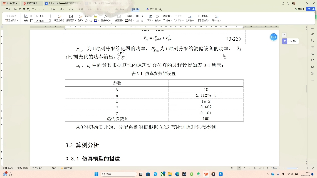Switch to the 插入 ribbon tab
Viewport: 317px width, 178px height.
pos(62,9)
